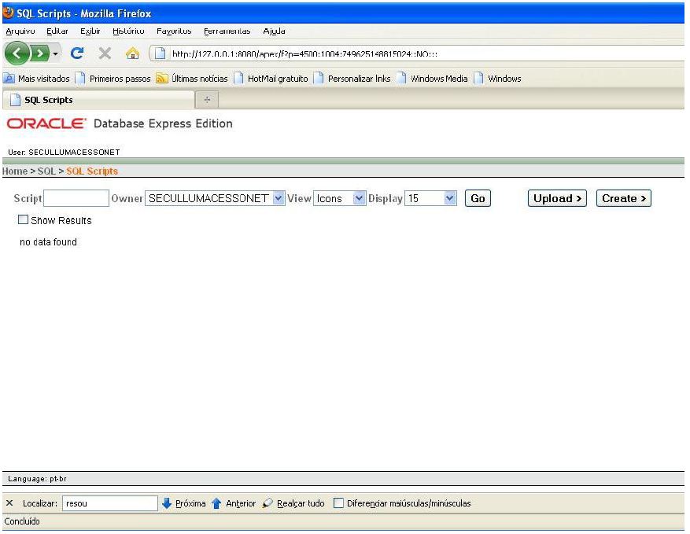Find next match with Próxima
690x534 pixels.
click(184, 503)
